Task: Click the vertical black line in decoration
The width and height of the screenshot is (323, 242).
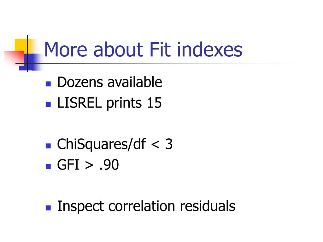Action: tap(27, 54)
